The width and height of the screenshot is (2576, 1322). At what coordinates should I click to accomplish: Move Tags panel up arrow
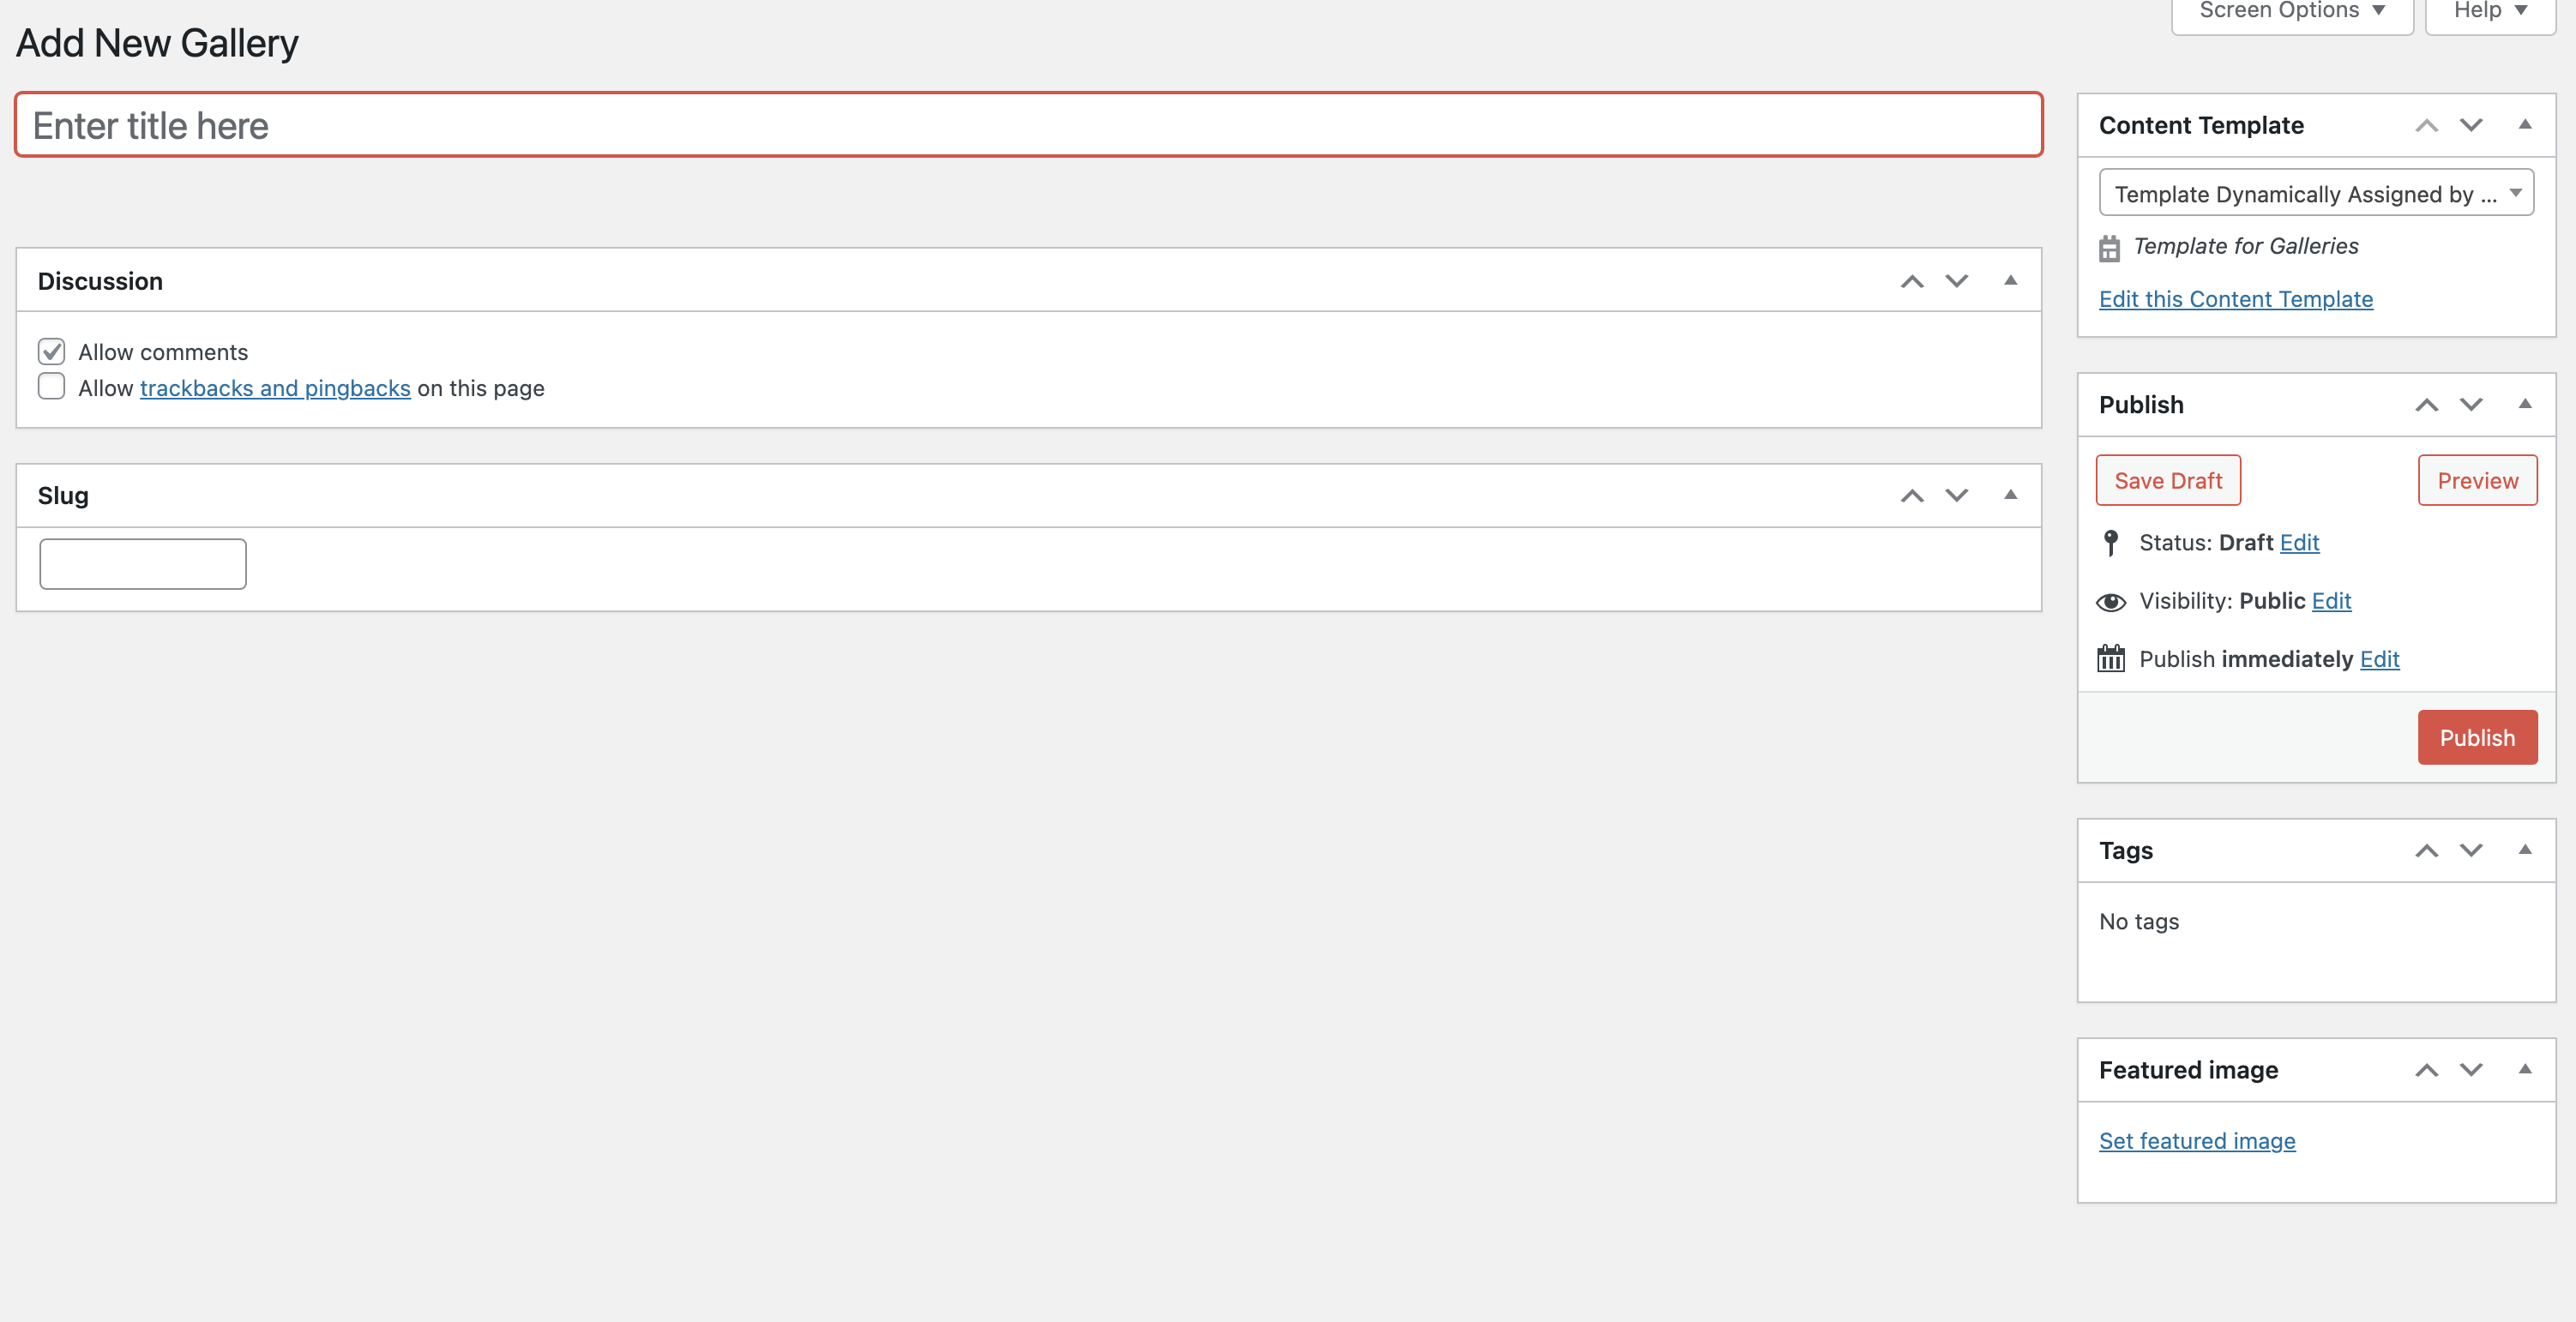click(x=2427, y=851)
